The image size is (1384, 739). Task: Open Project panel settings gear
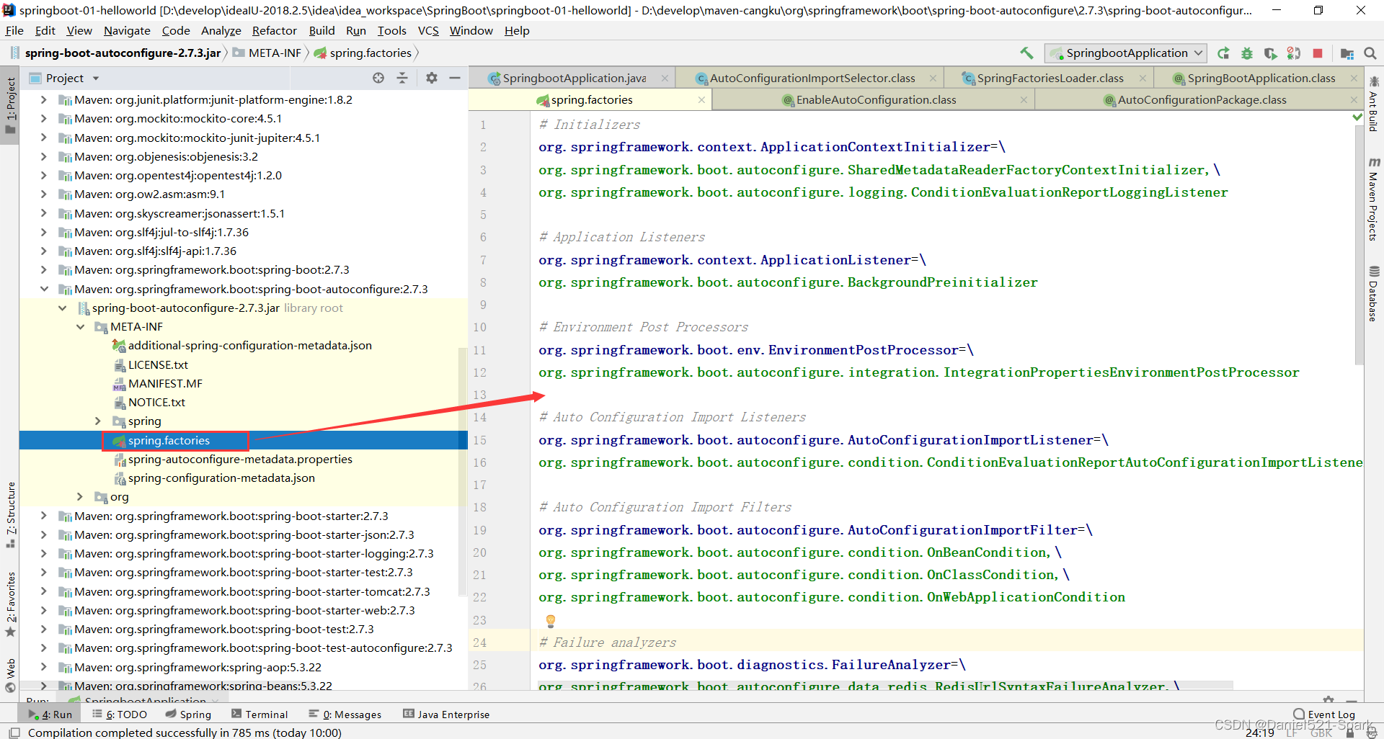[432, 78]
